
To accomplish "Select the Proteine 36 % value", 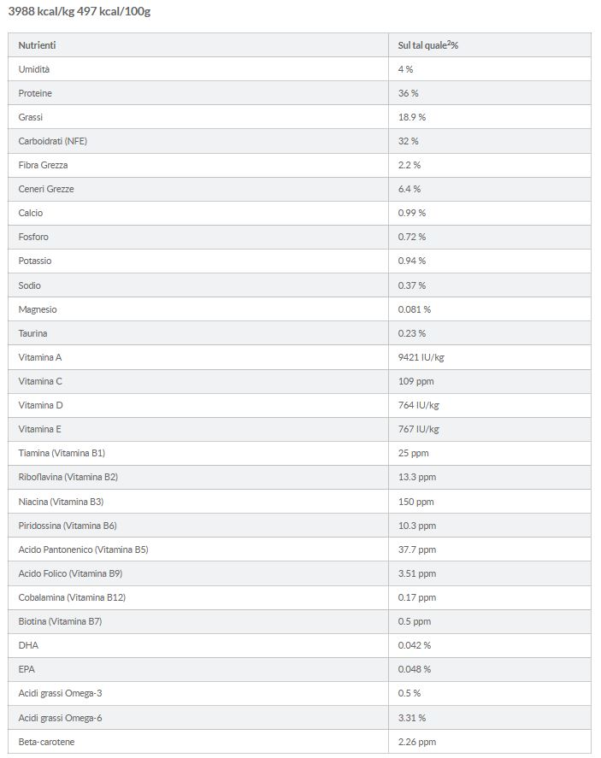I will [408, 93].
